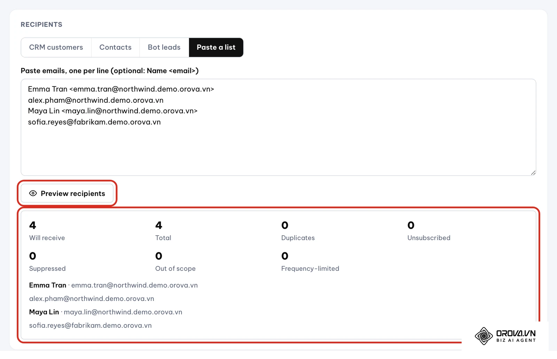This screenshot has height=359, width=557.
Task: Select the Bot leads tab
Action: coord(164,47)
